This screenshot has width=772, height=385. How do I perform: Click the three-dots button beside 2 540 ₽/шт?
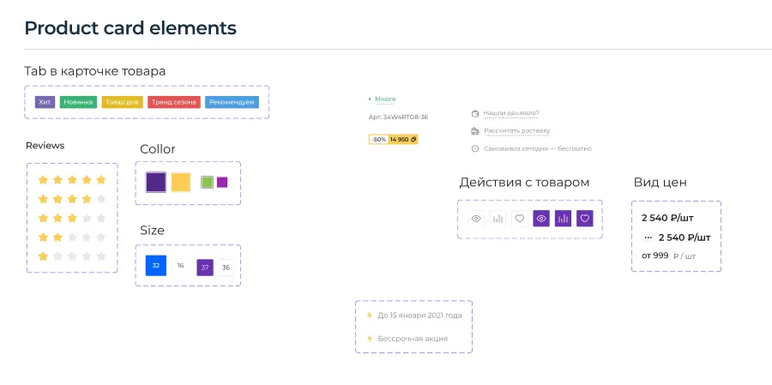[x=648, y=238]
